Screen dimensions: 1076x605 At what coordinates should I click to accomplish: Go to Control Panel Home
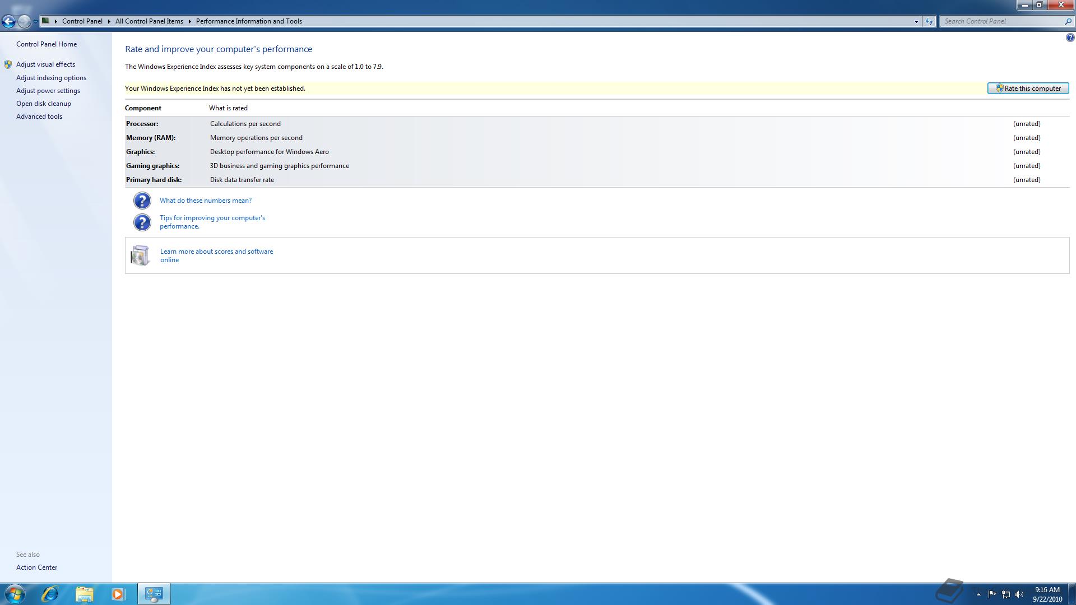(47, 44)
